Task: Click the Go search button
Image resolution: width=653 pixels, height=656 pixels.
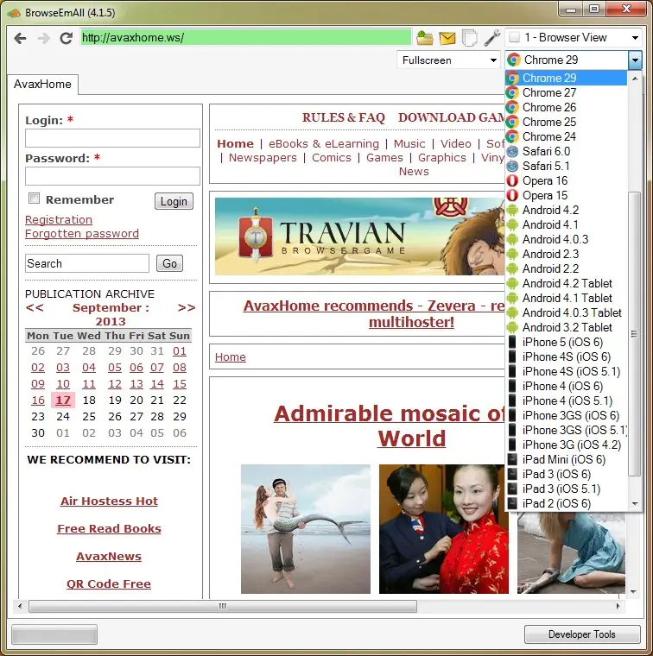Action: pyautogui.click(x=169, y=263)
